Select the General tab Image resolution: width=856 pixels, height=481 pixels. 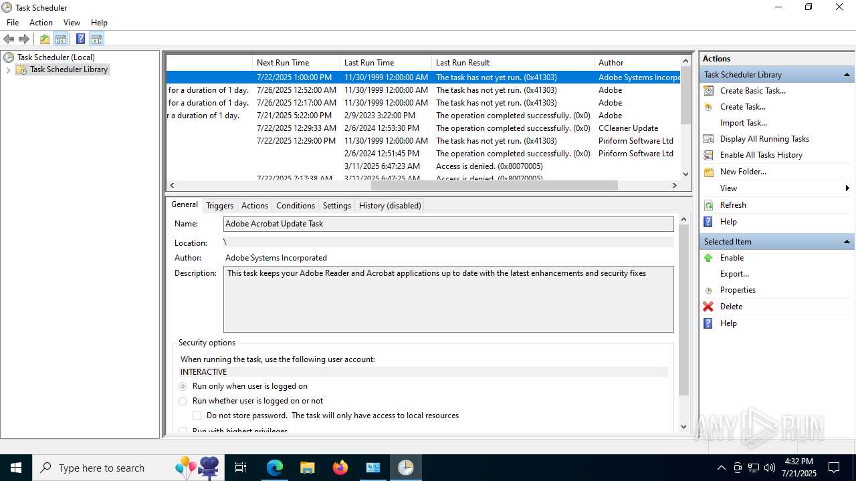[185, 204]
